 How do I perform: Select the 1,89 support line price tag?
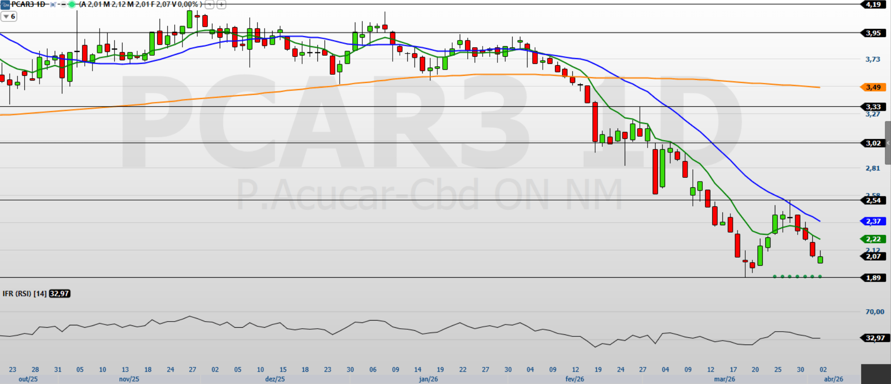pyautogui.click(x=873, y=278)
